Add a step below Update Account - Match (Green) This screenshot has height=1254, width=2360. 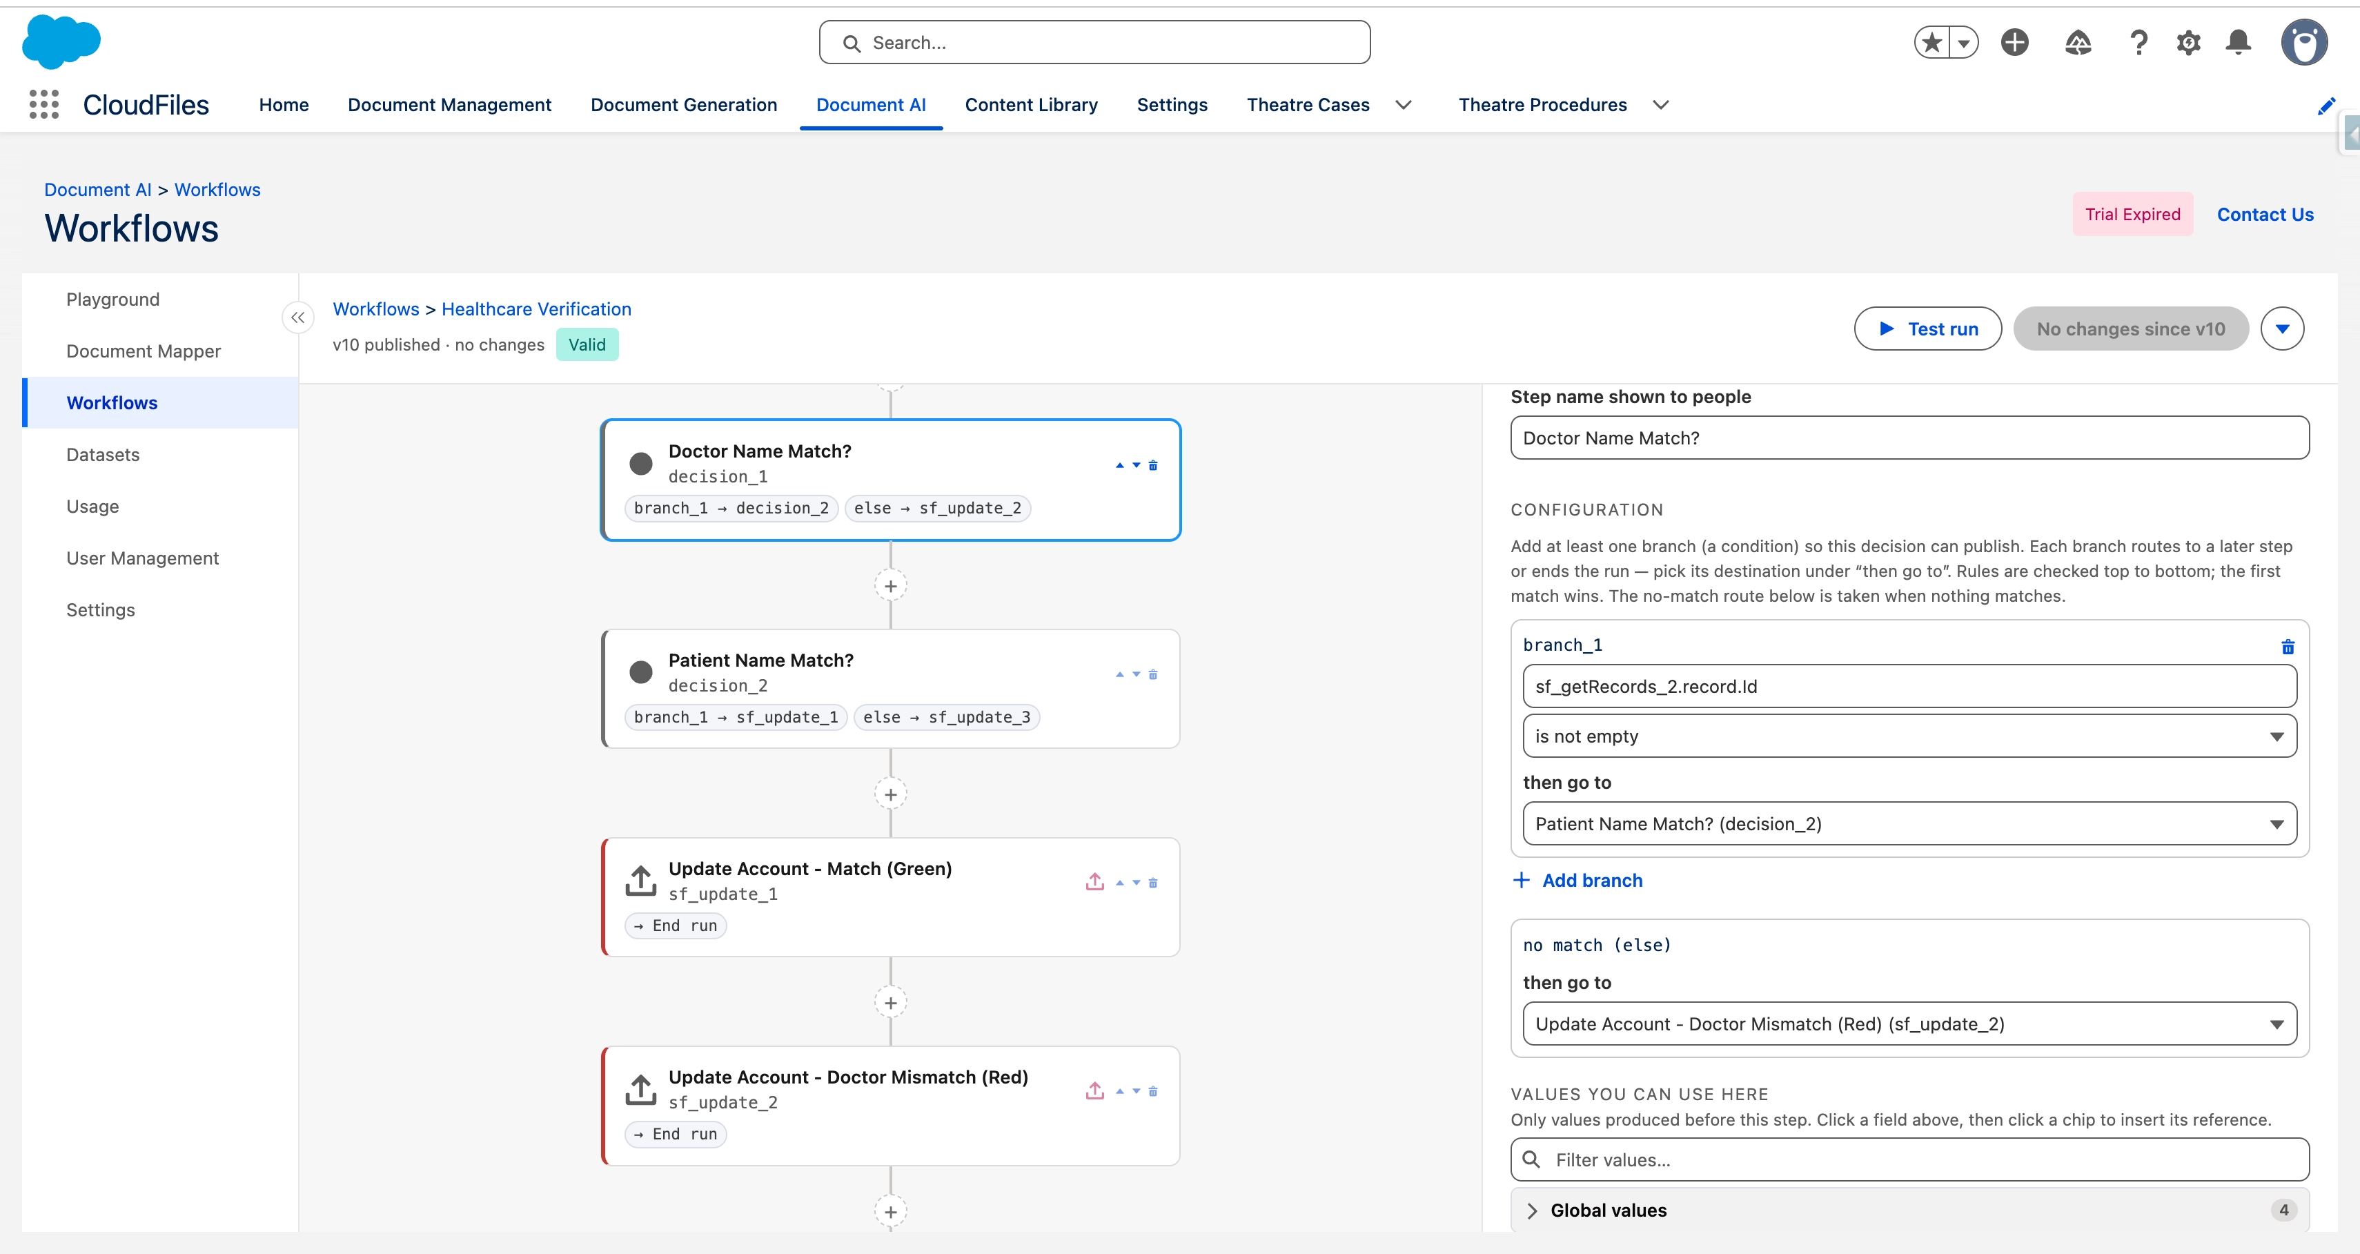point(890,1003)
